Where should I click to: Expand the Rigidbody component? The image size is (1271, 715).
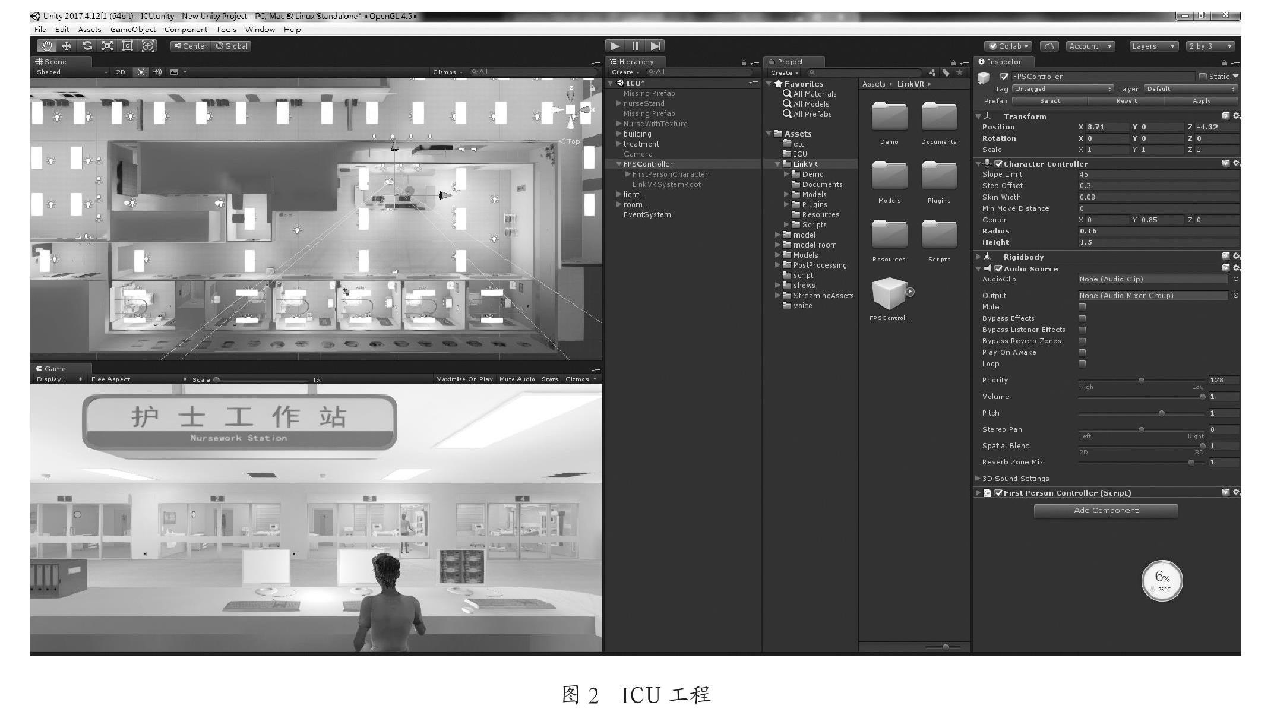click(978, 257)
